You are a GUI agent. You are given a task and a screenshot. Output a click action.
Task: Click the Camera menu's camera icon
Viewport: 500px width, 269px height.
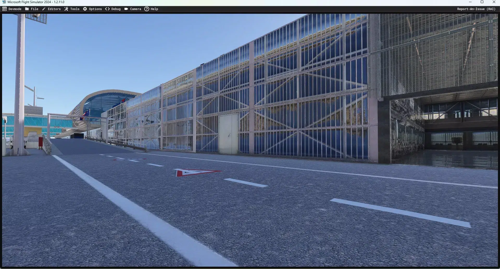click(x=126, y=9)
